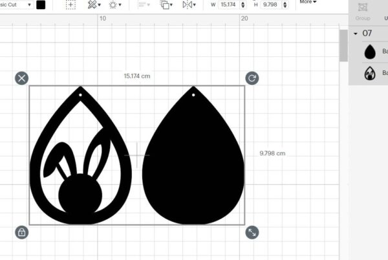Click the rotate handle on selection box
This screenshot has width=388, height=260.
point(252,78)
